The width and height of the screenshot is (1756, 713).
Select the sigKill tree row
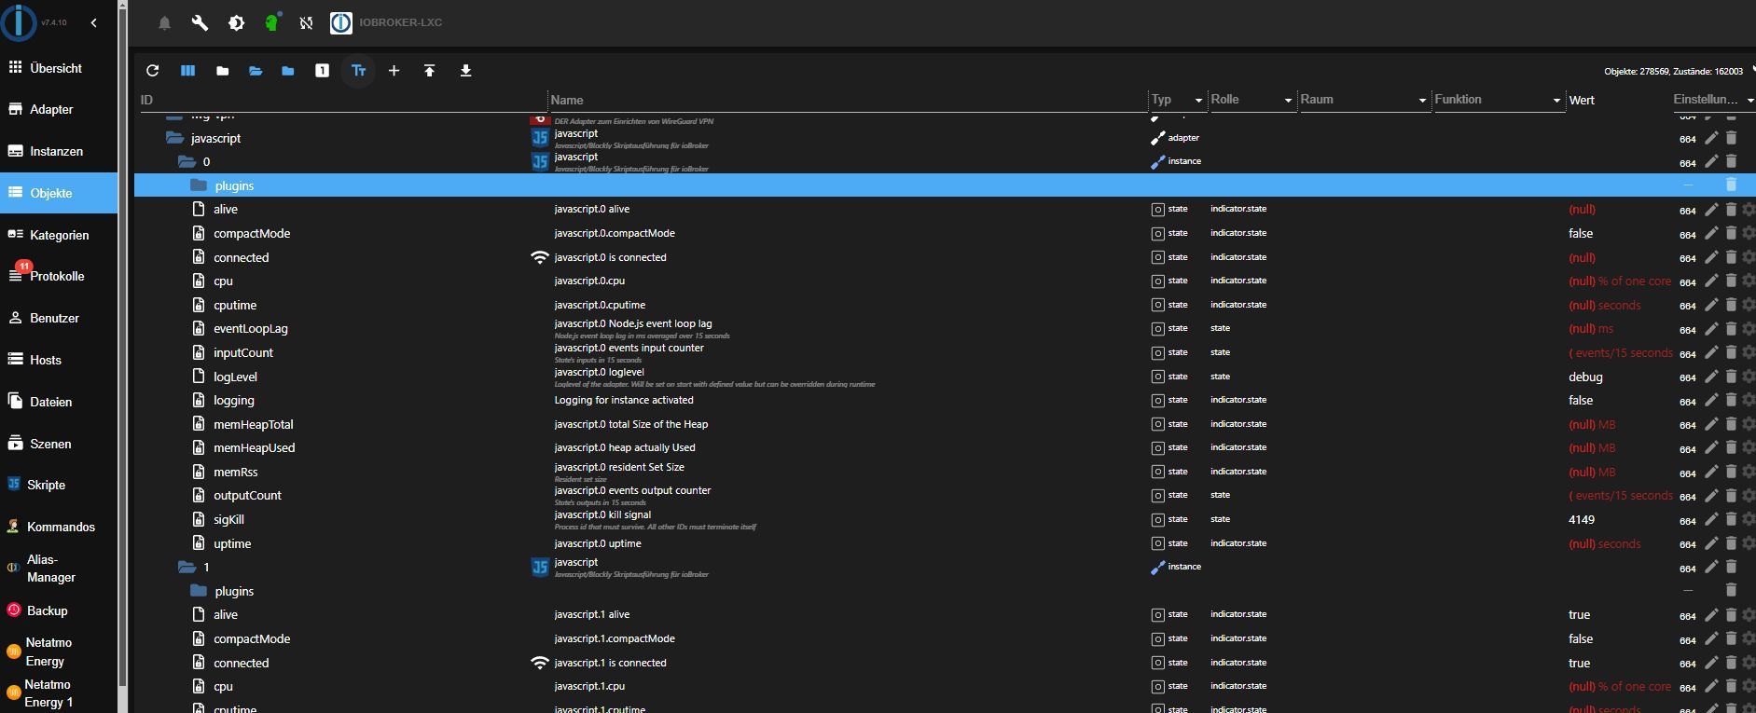pyautogui.click(x=945, y=519)
